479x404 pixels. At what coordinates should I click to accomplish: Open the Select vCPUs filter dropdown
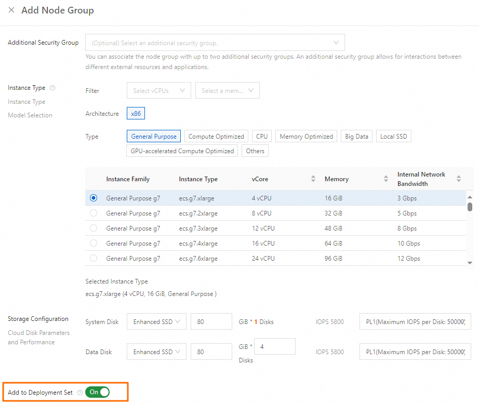(159, 90)
